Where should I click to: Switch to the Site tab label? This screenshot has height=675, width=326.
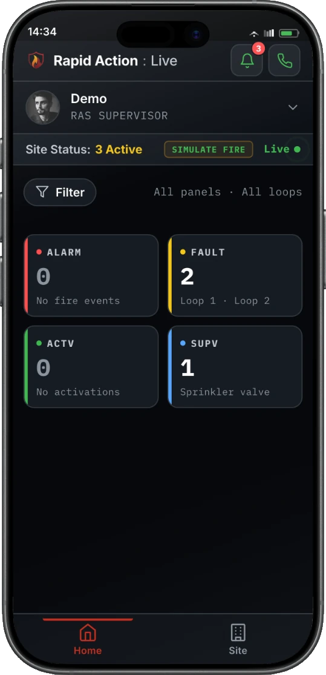(238, 650)
